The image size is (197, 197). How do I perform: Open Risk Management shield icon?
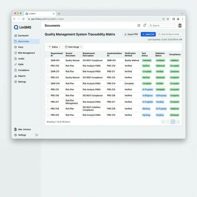(x=16, y=53)
